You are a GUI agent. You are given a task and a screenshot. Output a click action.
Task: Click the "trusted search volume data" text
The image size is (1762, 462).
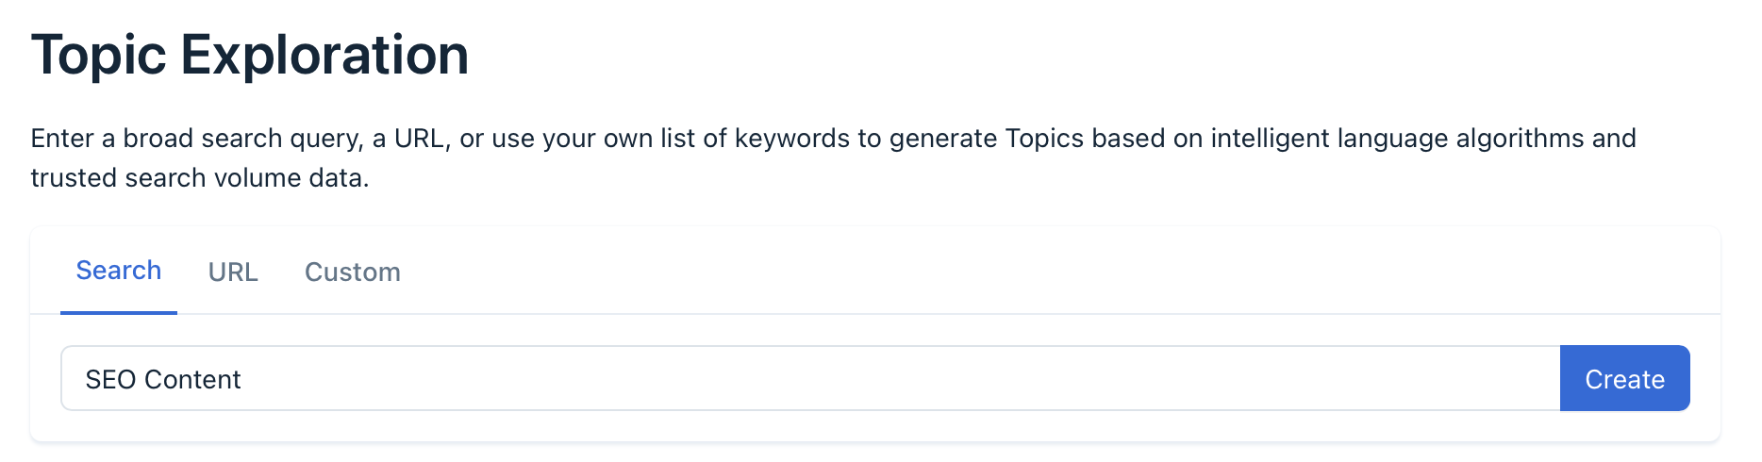[x=198, y=178]
